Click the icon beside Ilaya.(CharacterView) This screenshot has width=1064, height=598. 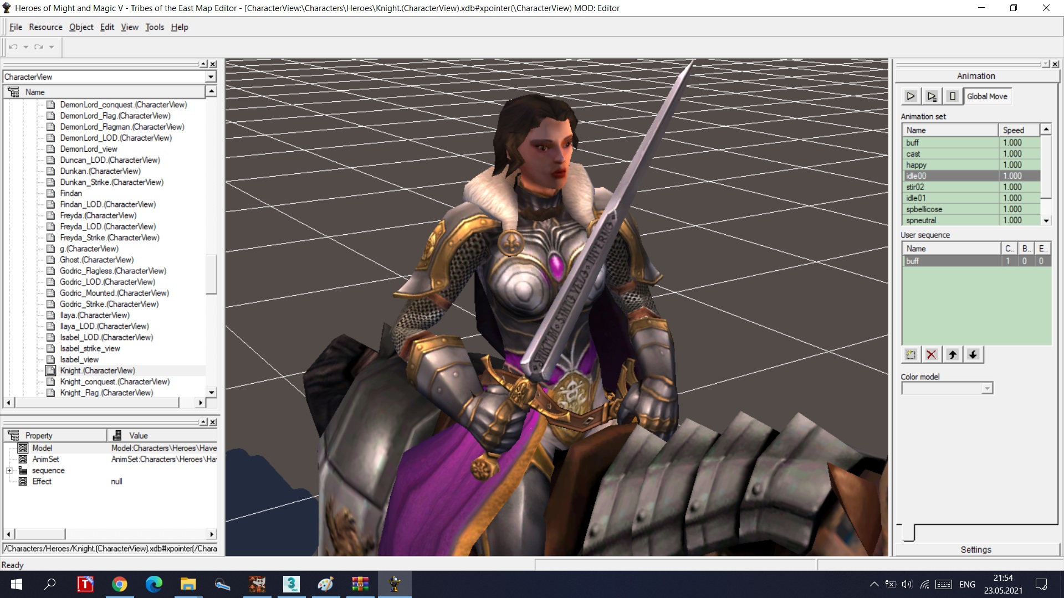coord(50,315)
